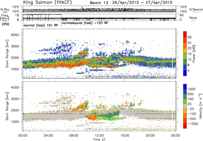Click the dashed CPID change line in power panel
Image resolution: width=203 pixels, height=141 pixels.
point(61,54)
